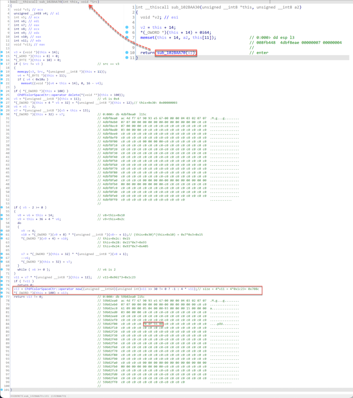Select sub_102BAA70 name in top-left function header

(50, 2)
